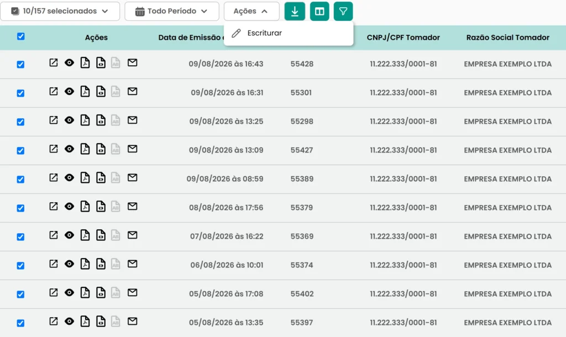Toggle checkbox for invoice 55379
The width and height of the screenshot is (566, 337).
pyautogui.click(x=20, y=208)
